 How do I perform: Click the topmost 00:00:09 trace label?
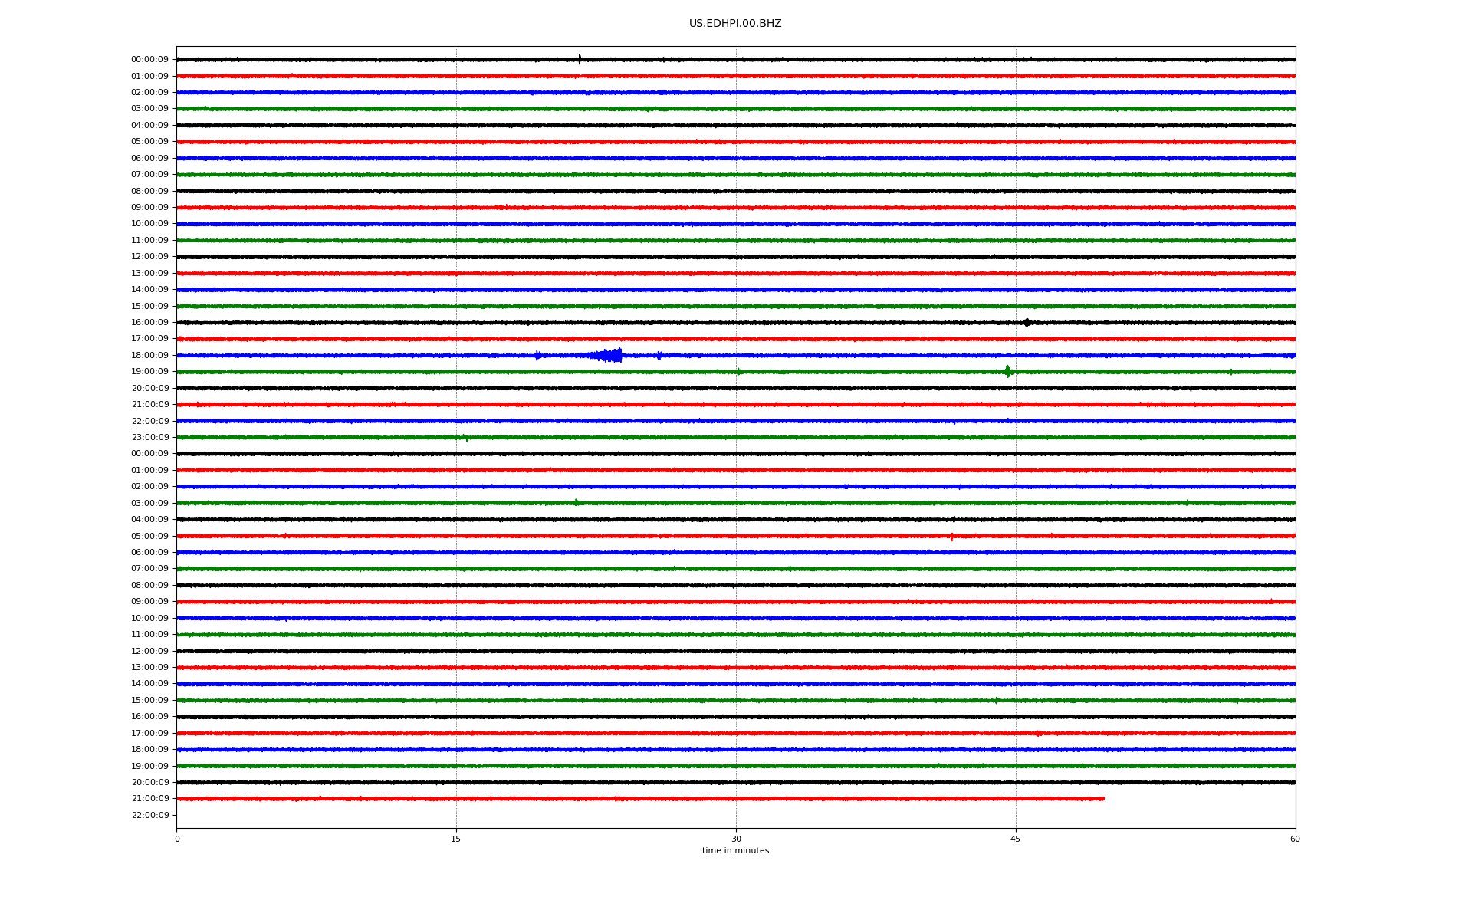(x=149, y=60)
